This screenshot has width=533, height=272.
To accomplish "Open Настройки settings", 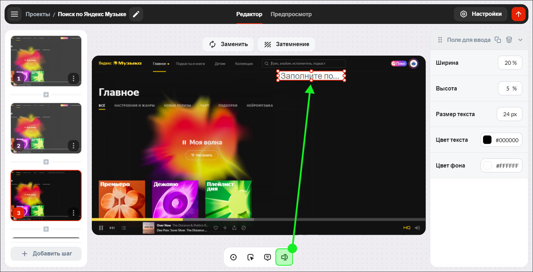I will [481, 14].
